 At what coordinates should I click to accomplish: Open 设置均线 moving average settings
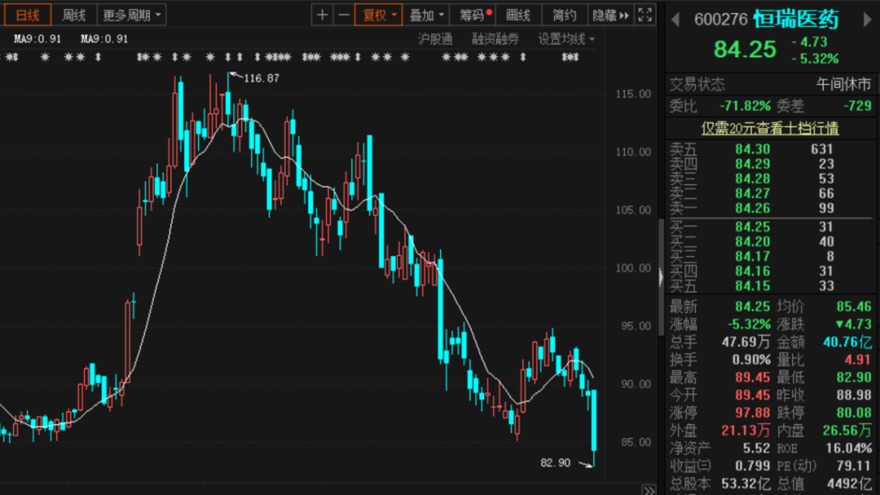coord(565,38)
